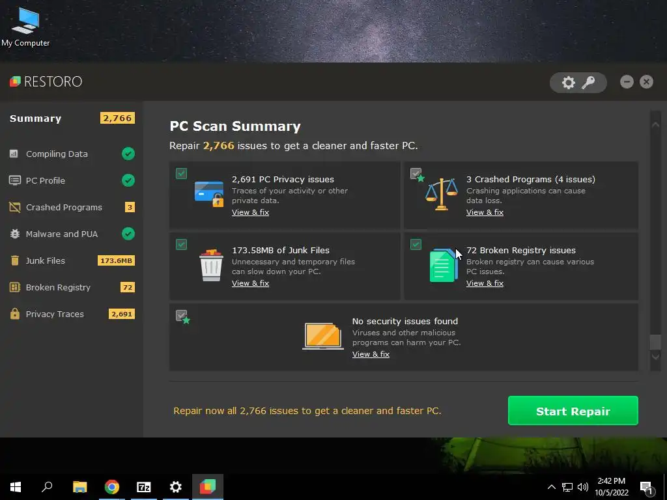Launch Chrome from the taskbar
667x500 pixels.
tap(112, 487)
